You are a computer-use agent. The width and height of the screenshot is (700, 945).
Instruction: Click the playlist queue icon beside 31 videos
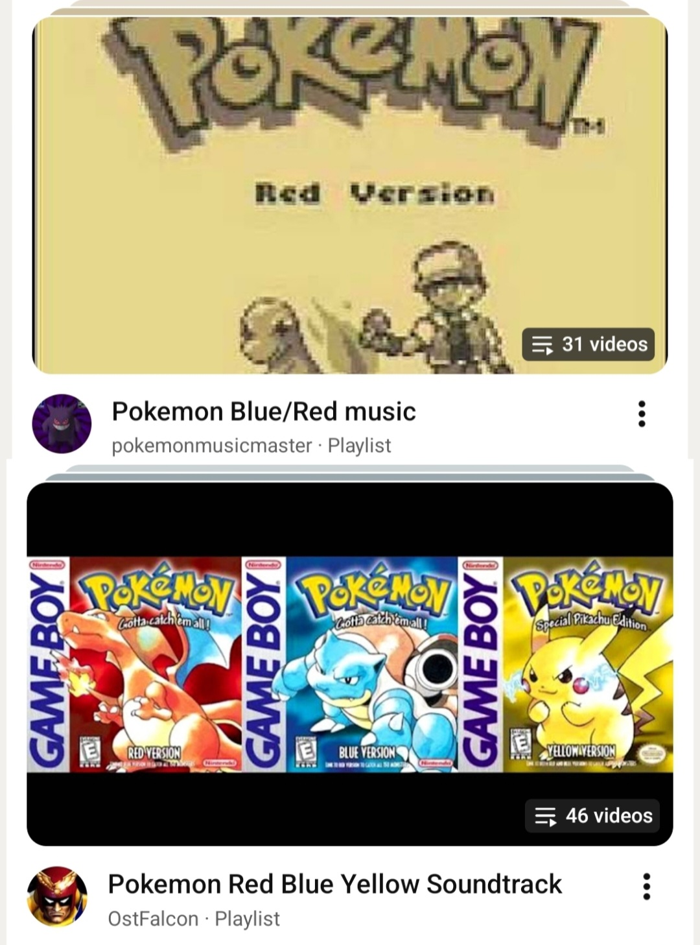point(542,345)
